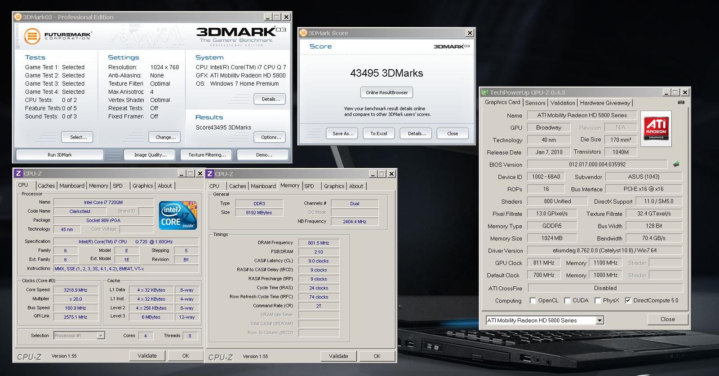Open SPD tab in the Memory CPU-Z window
Screen dimensions: 719x376
309,186
